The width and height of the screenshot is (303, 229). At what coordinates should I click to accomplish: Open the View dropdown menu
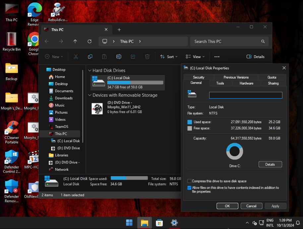coord(195,57)
